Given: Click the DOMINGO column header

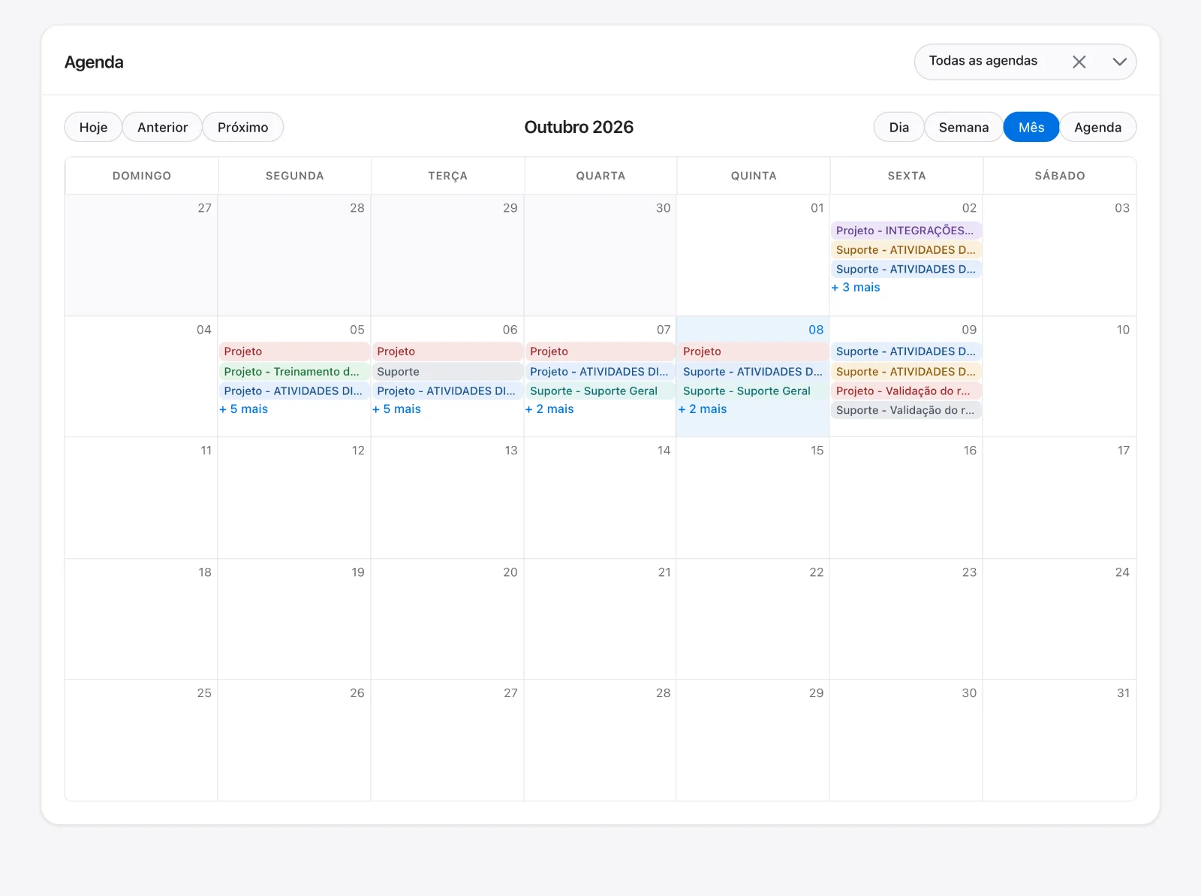Looking at the screenshot, I should [142, 176].
